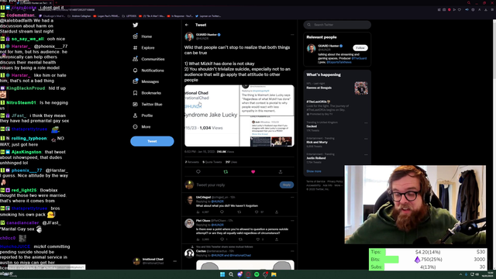Open UnCringed reply's three-dot menu
496x279 pixels.
pyautogui.click(x=292, y=197)
